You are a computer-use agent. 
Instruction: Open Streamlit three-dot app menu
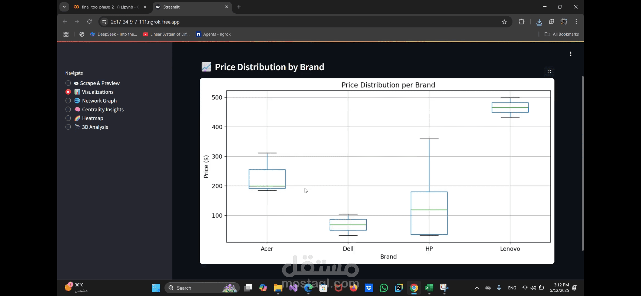pyautogui.click(x=571, y=54)
